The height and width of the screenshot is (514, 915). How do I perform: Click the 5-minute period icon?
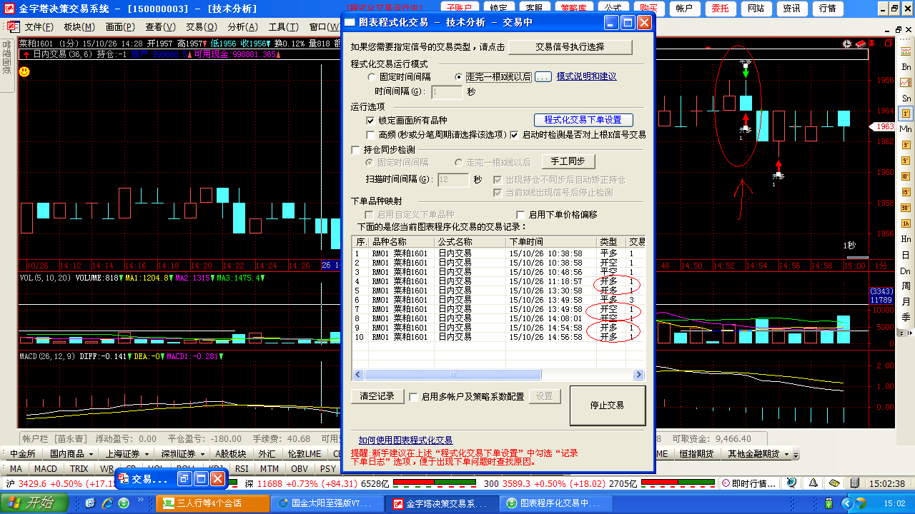point(906,159)
